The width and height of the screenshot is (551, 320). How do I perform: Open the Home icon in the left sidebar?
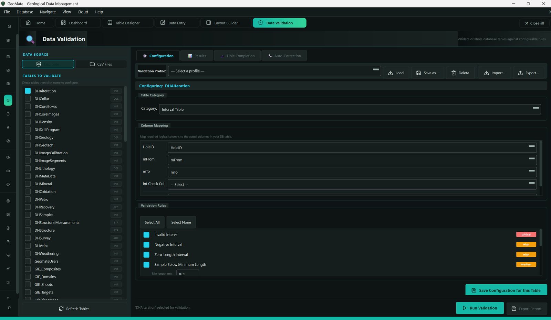pos(9,26)
